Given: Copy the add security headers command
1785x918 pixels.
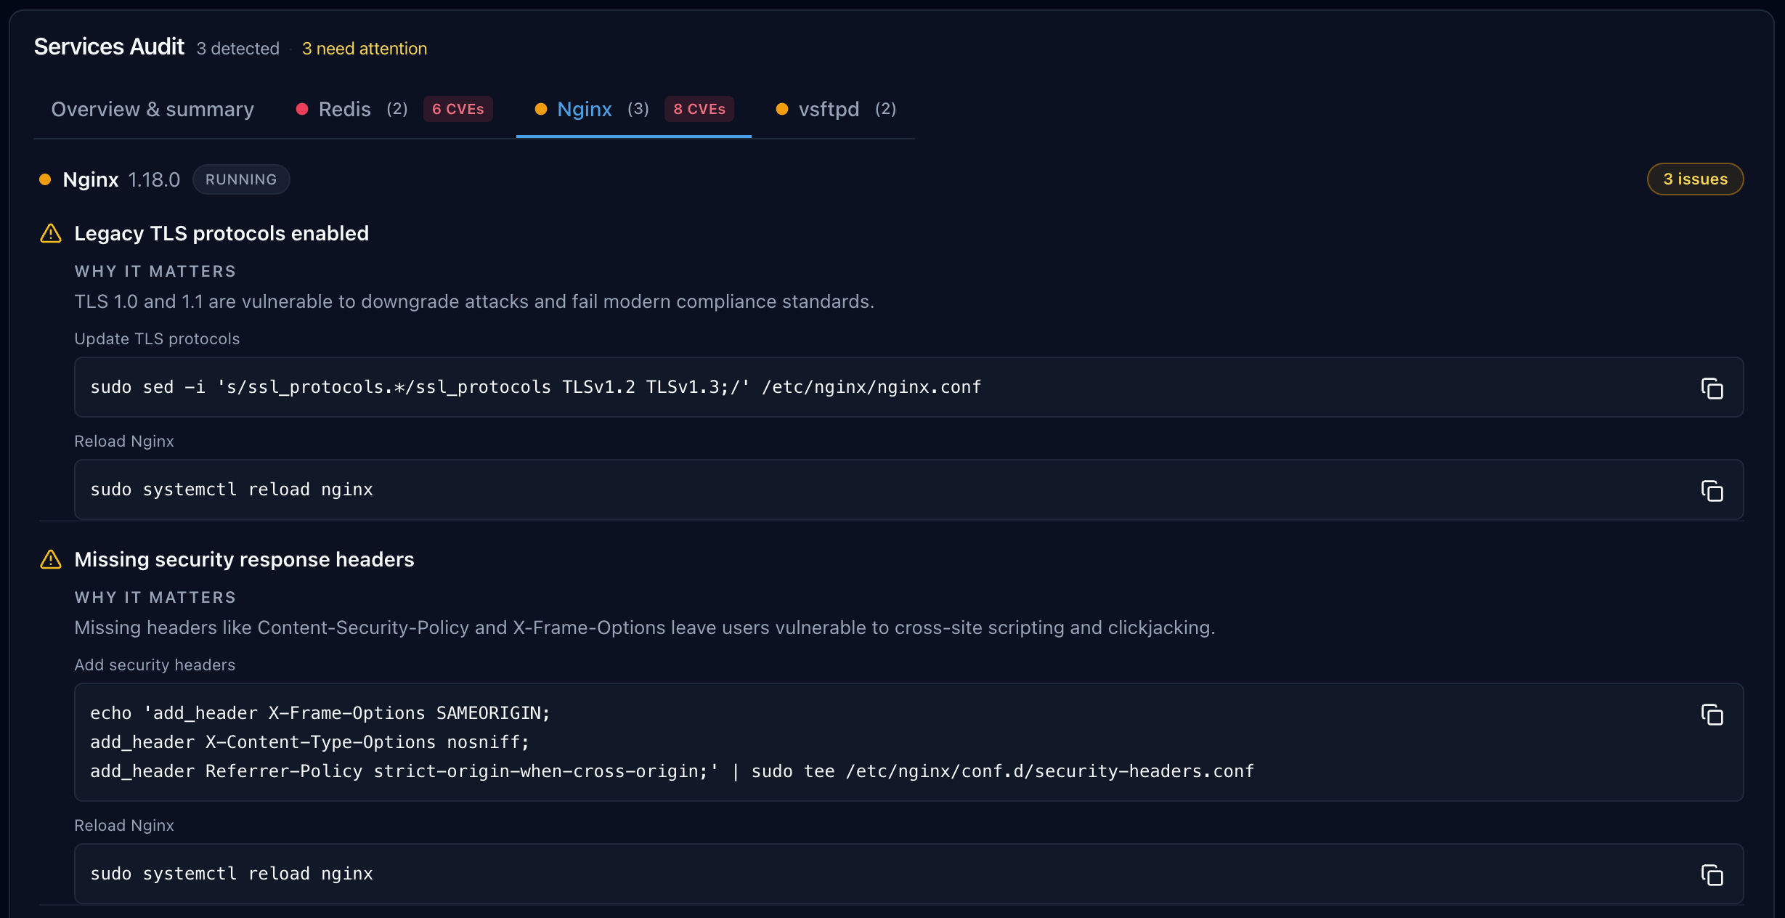Looking at the screenshot, I should [1712, 714].
